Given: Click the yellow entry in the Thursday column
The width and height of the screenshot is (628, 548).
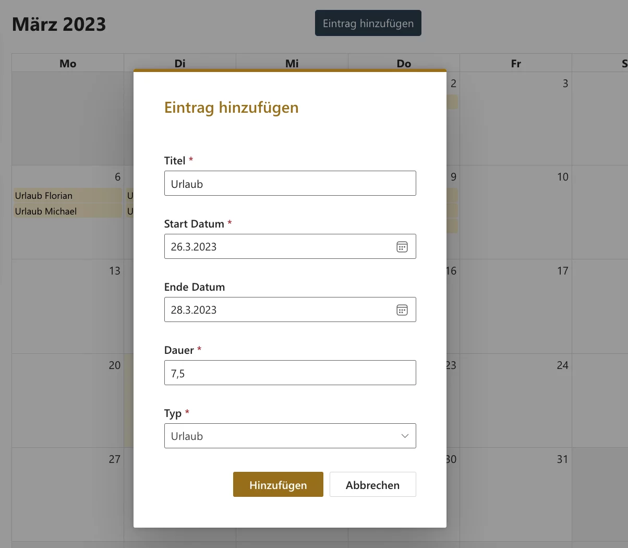Looking at the screenshot, I should (453, 102).
